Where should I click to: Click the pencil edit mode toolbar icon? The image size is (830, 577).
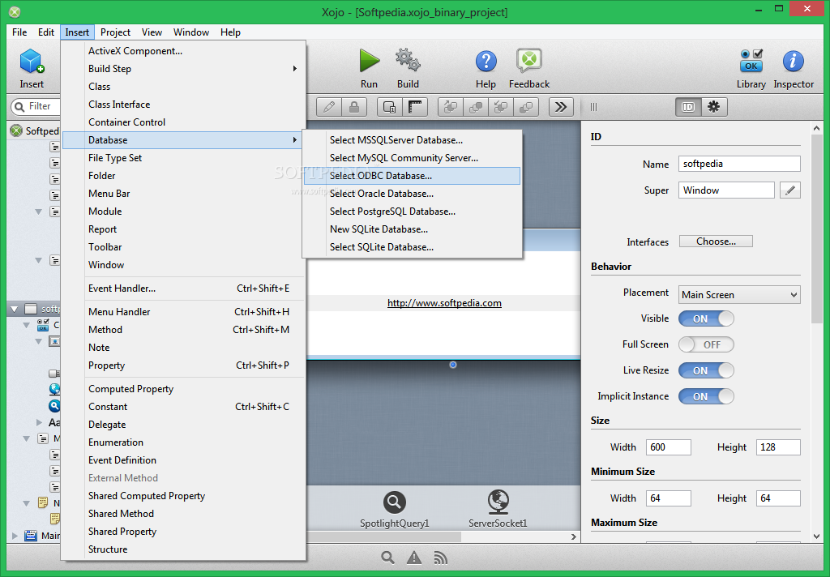point(329,107)
